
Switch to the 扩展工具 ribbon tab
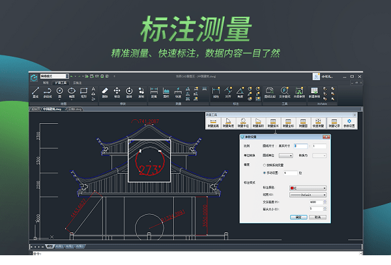61,83
